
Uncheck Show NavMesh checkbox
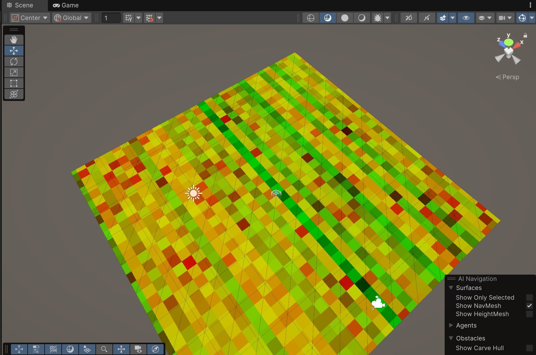(530, 306)
